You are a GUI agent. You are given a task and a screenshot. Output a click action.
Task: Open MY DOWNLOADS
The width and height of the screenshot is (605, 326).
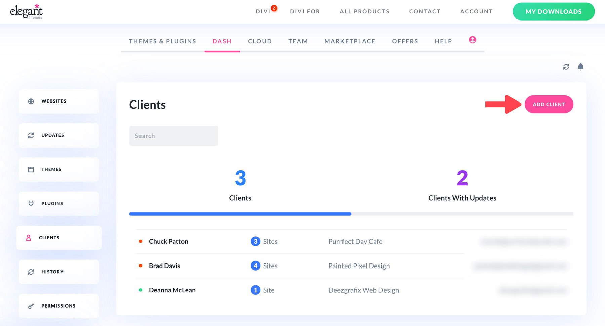tap(553, 11)
